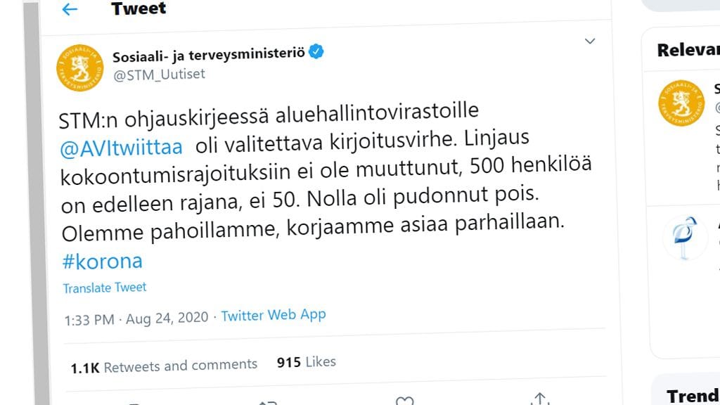Click the share tweet icon

click(x=539, y=399)
